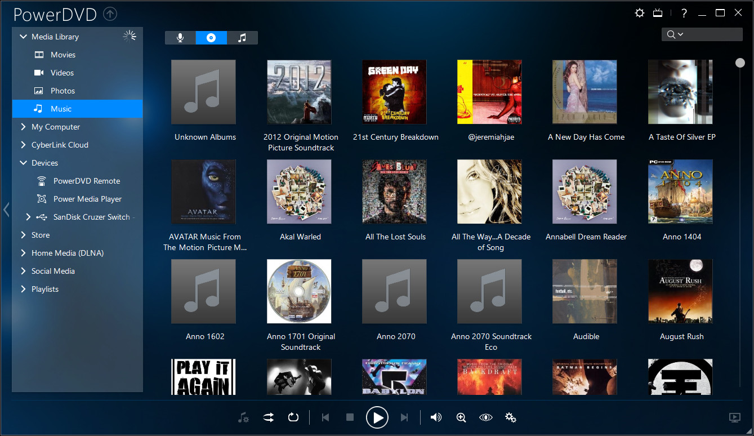The width and height of the screenshot is (754, 436).
Task: Click the TrueTheater eye icon
Action: pyautogui.click(x=485, y=417)
